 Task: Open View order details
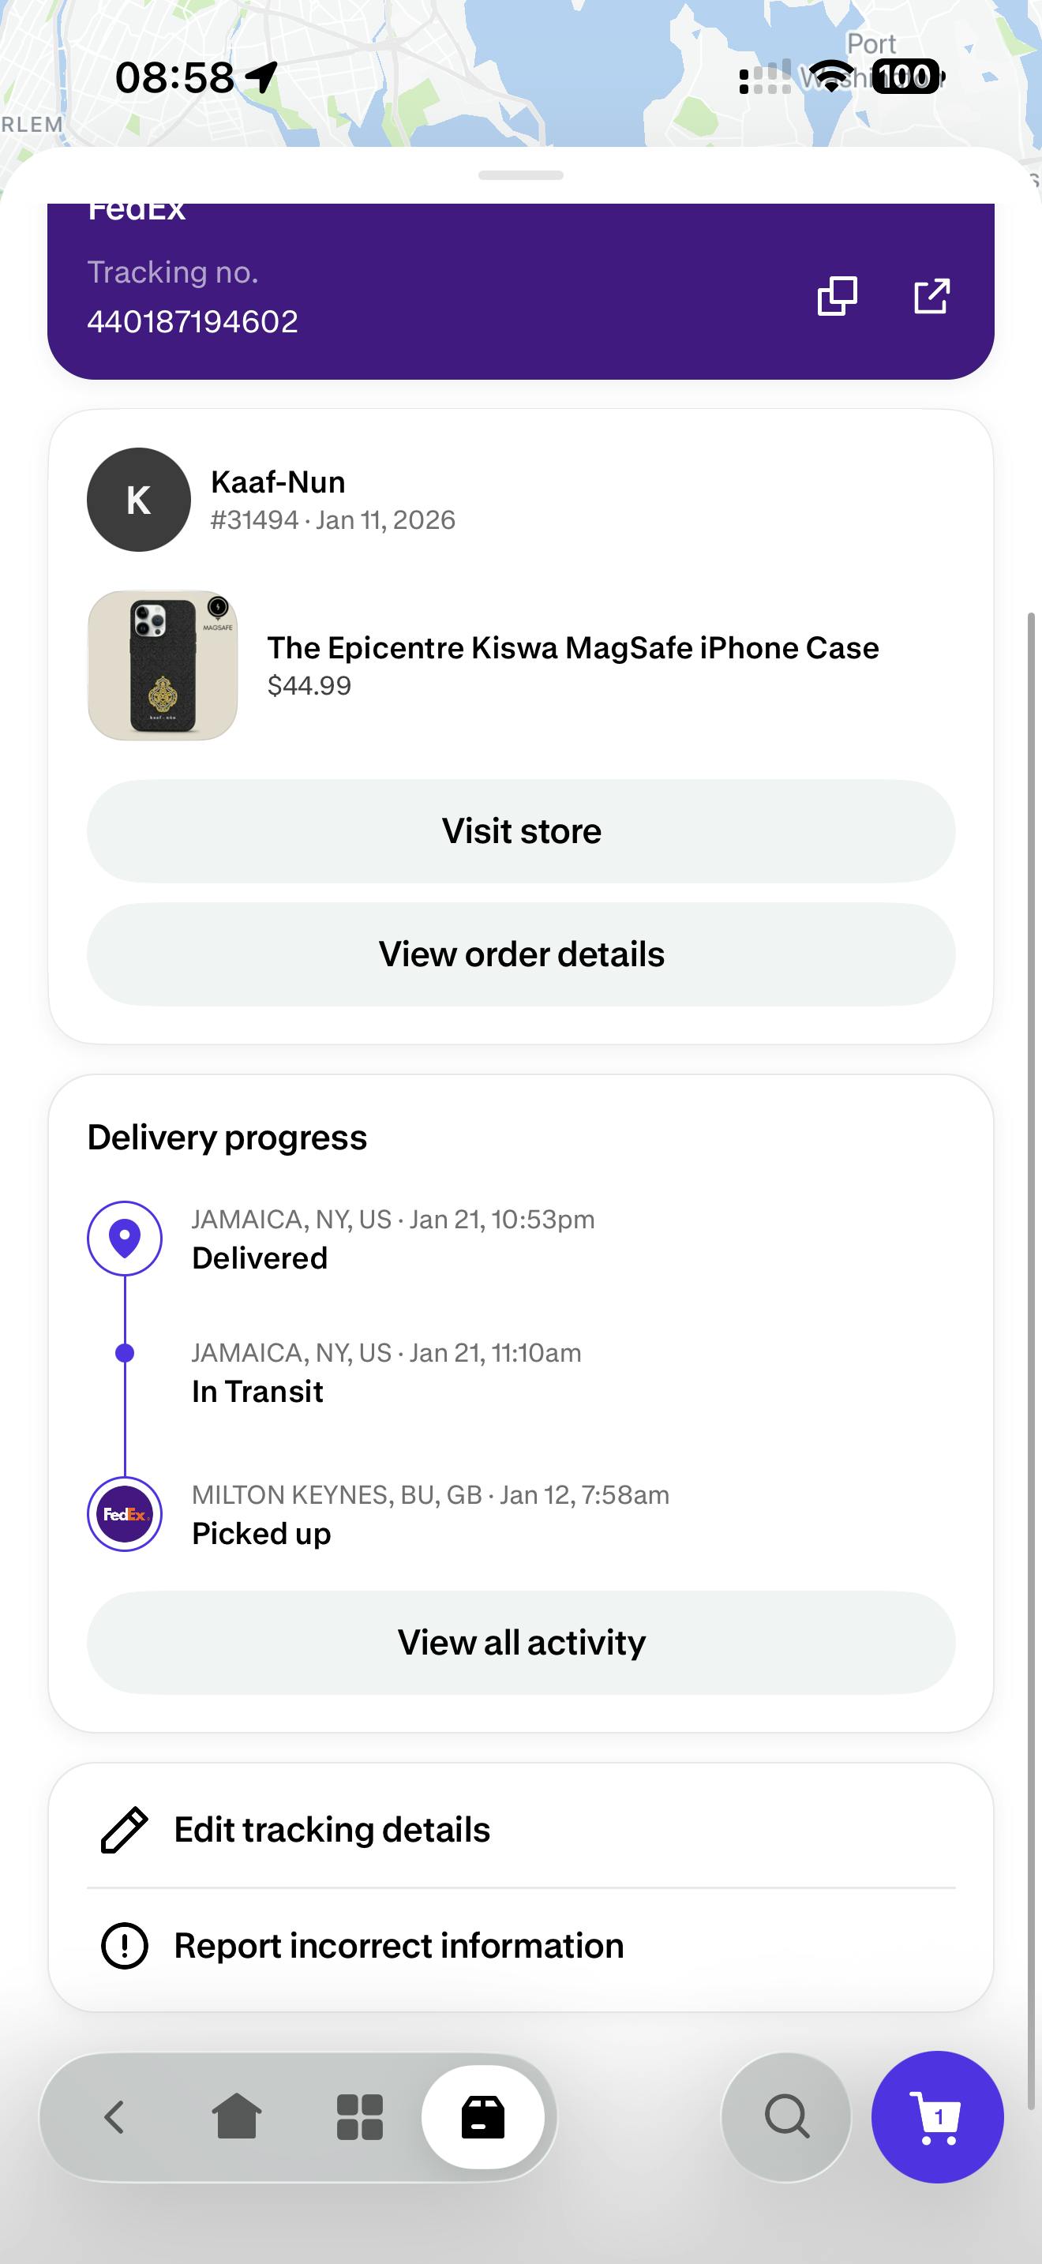click(521, 954)
